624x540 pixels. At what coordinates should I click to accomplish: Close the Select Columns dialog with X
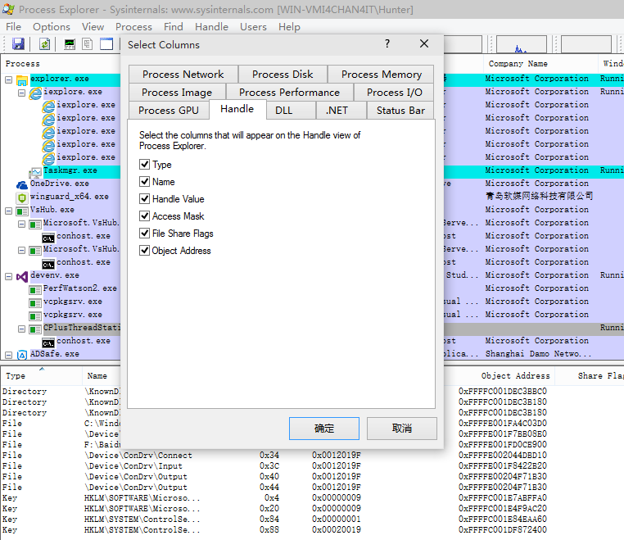pos(424,43)
